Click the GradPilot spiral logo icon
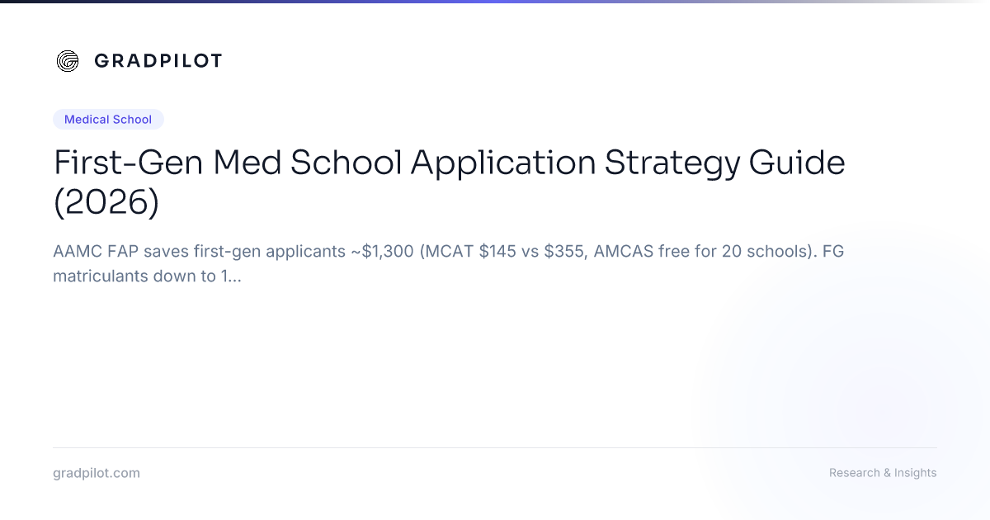This screenshot has width=990, height=520. click(x=68, y=61)
